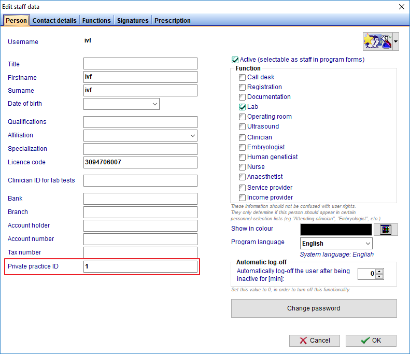
Task: Click the Surname input field
Action: pyautogui.click(x=140, y=91)
